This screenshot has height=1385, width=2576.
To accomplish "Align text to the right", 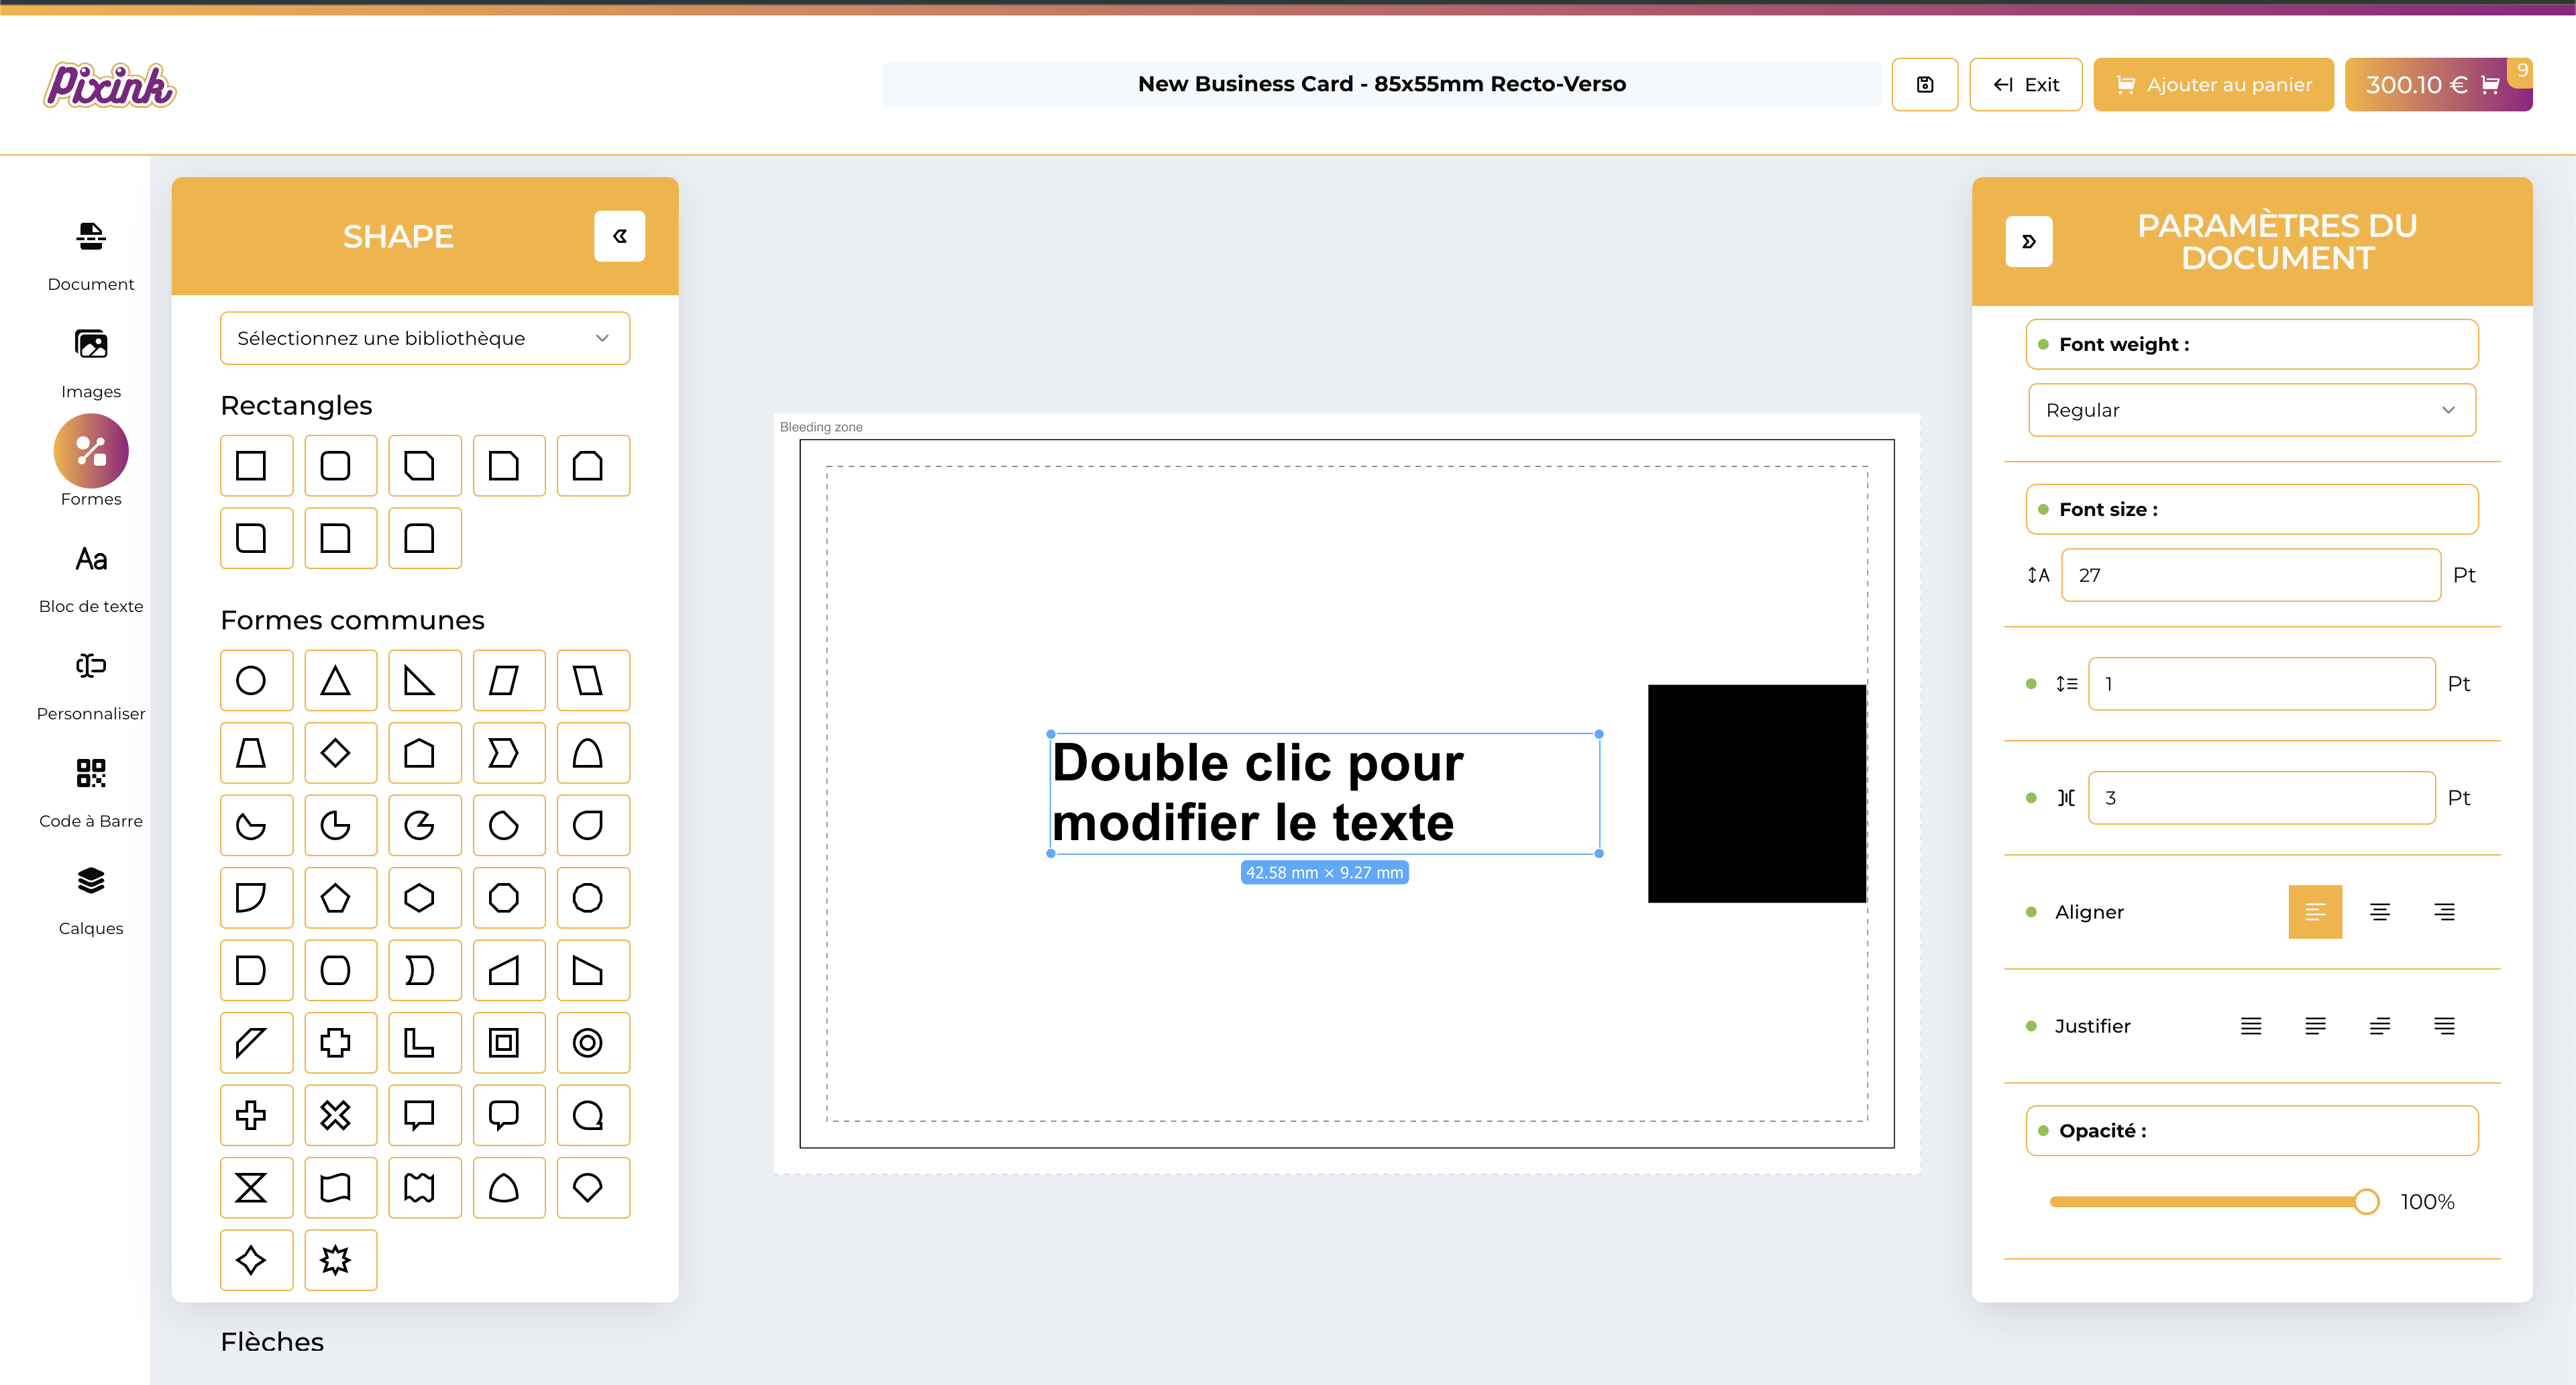I will click(x=2443, y=912).
